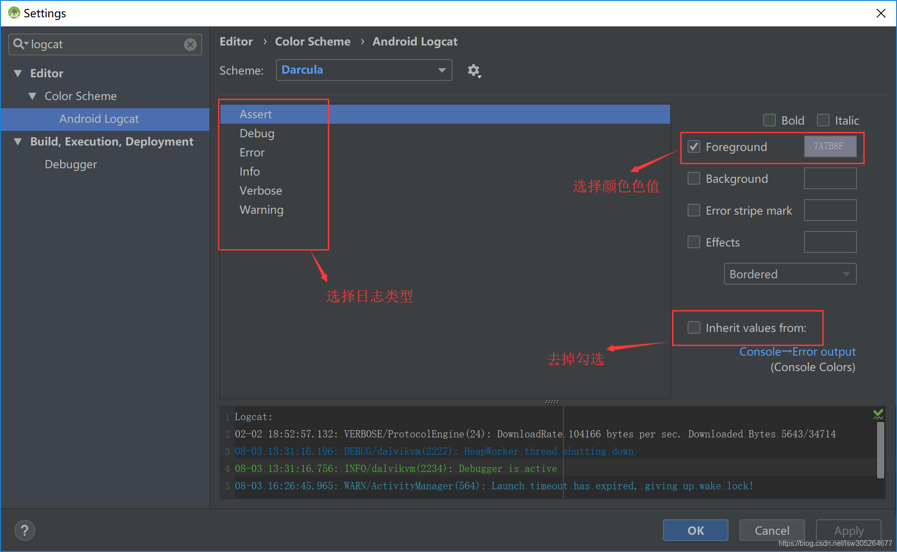This screenshot has width=897, height=552.
Task: Enable the Error stripe mark checkbox
Action: pos(694,210)
